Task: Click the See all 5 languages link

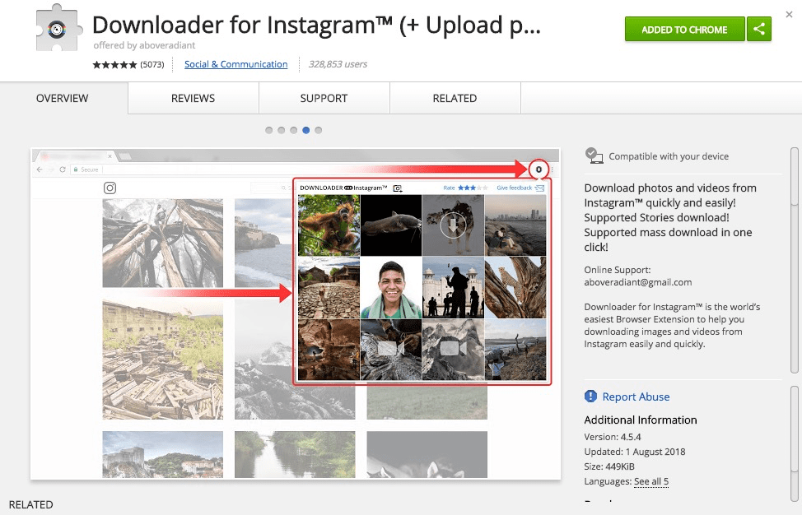Action: tap(651, 481)
